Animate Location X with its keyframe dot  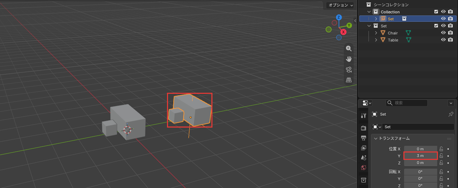click(x=448, y=149)
